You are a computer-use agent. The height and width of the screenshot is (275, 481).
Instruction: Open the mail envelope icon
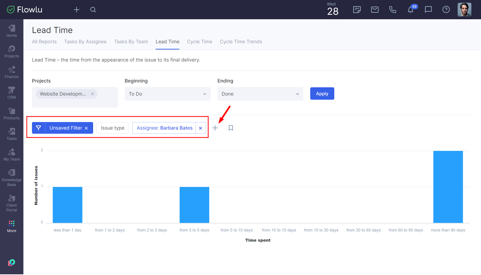point(375,10)
